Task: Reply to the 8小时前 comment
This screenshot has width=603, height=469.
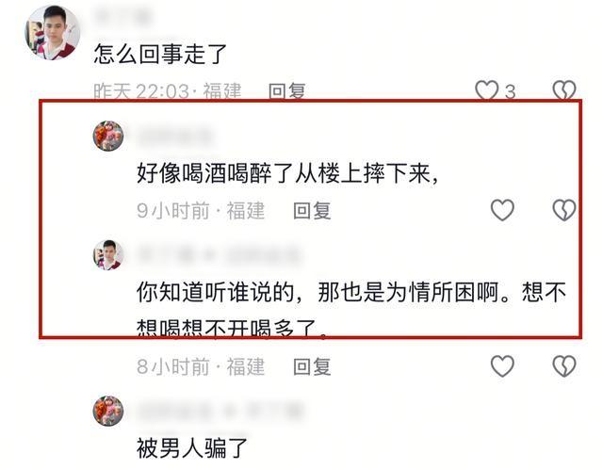Action: coord(312,366)
